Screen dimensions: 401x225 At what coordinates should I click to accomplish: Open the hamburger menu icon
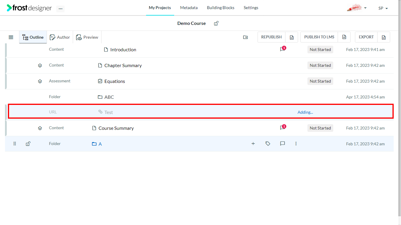[x=11, y=37]
